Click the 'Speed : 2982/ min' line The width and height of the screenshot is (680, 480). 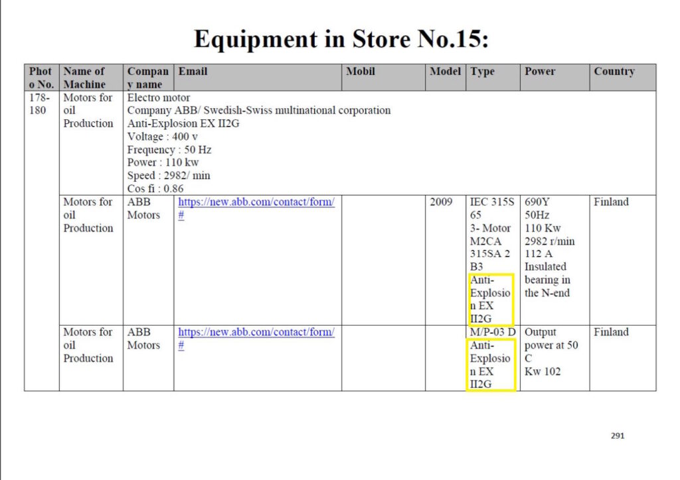(169, 175)
